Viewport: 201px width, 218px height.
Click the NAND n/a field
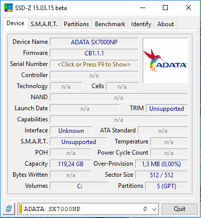(119, 98)
